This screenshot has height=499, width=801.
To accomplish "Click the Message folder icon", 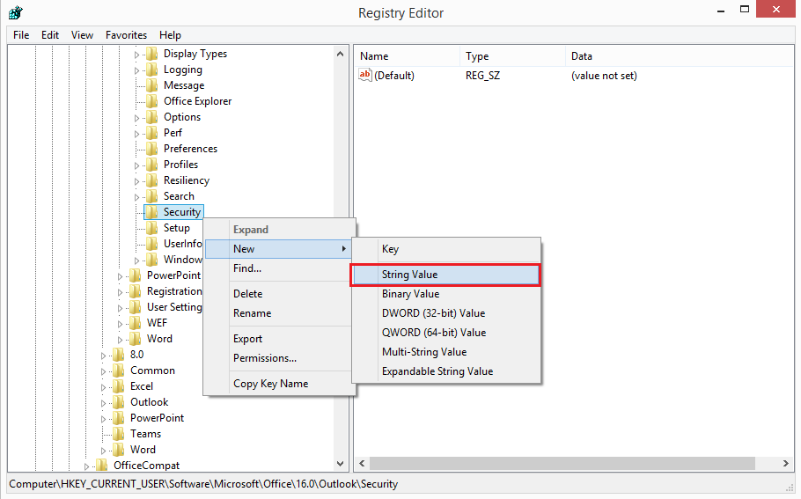I will point(151,85).
